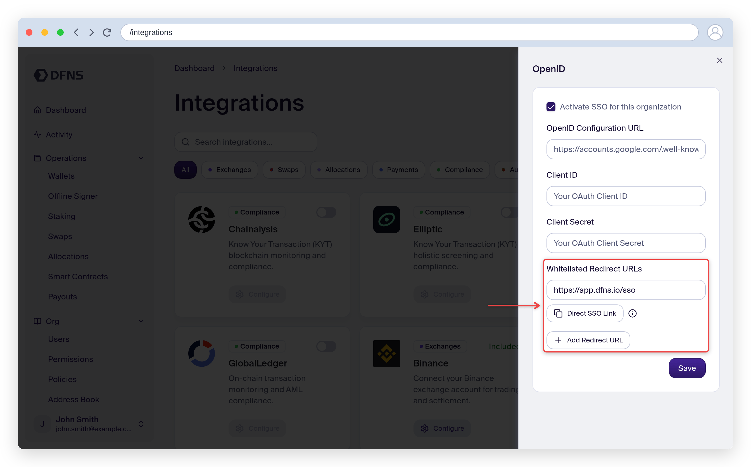Viewport: 751px width, 467px height.
Task: Open Offline Signer in sidebar
Action: tap(73, 196)
